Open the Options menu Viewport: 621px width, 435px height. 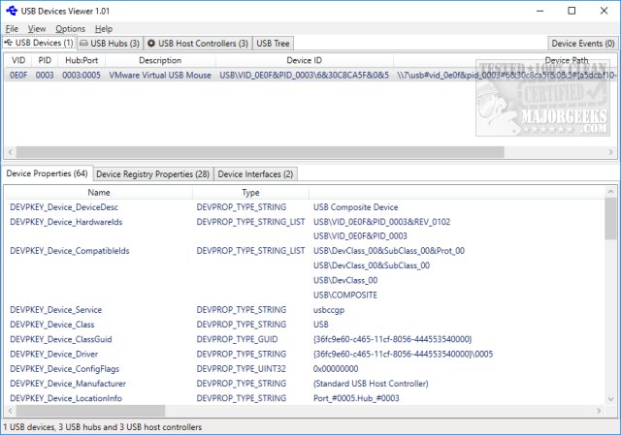(x=70, y=29)
